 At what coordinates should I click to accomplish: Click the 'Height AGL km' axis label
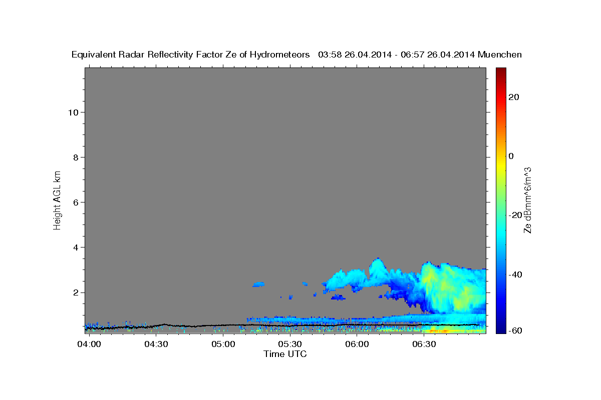coord(57,199)
